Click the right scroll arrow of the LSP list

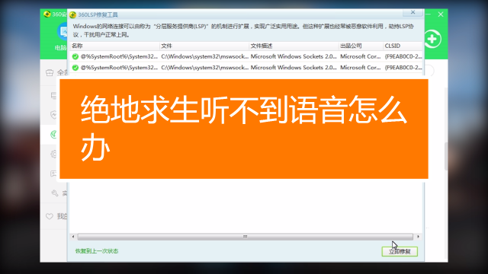(418, 237)
